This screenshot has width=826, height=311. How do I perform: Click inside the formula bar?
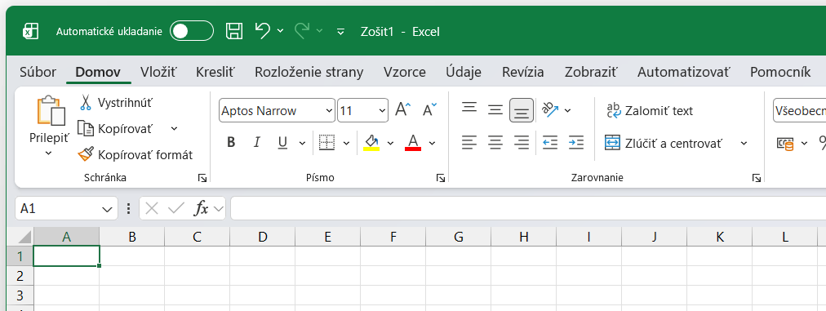tap(528, 208)
